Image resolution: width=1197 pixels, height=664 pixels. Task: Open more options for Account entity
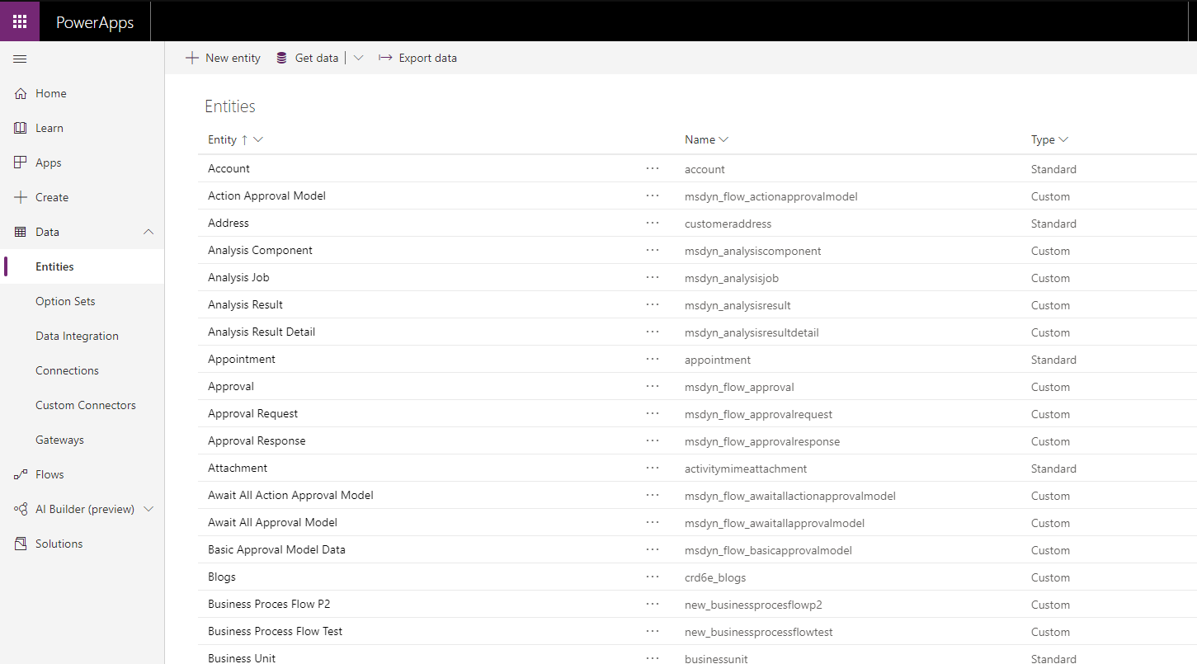tap(653, 168)
